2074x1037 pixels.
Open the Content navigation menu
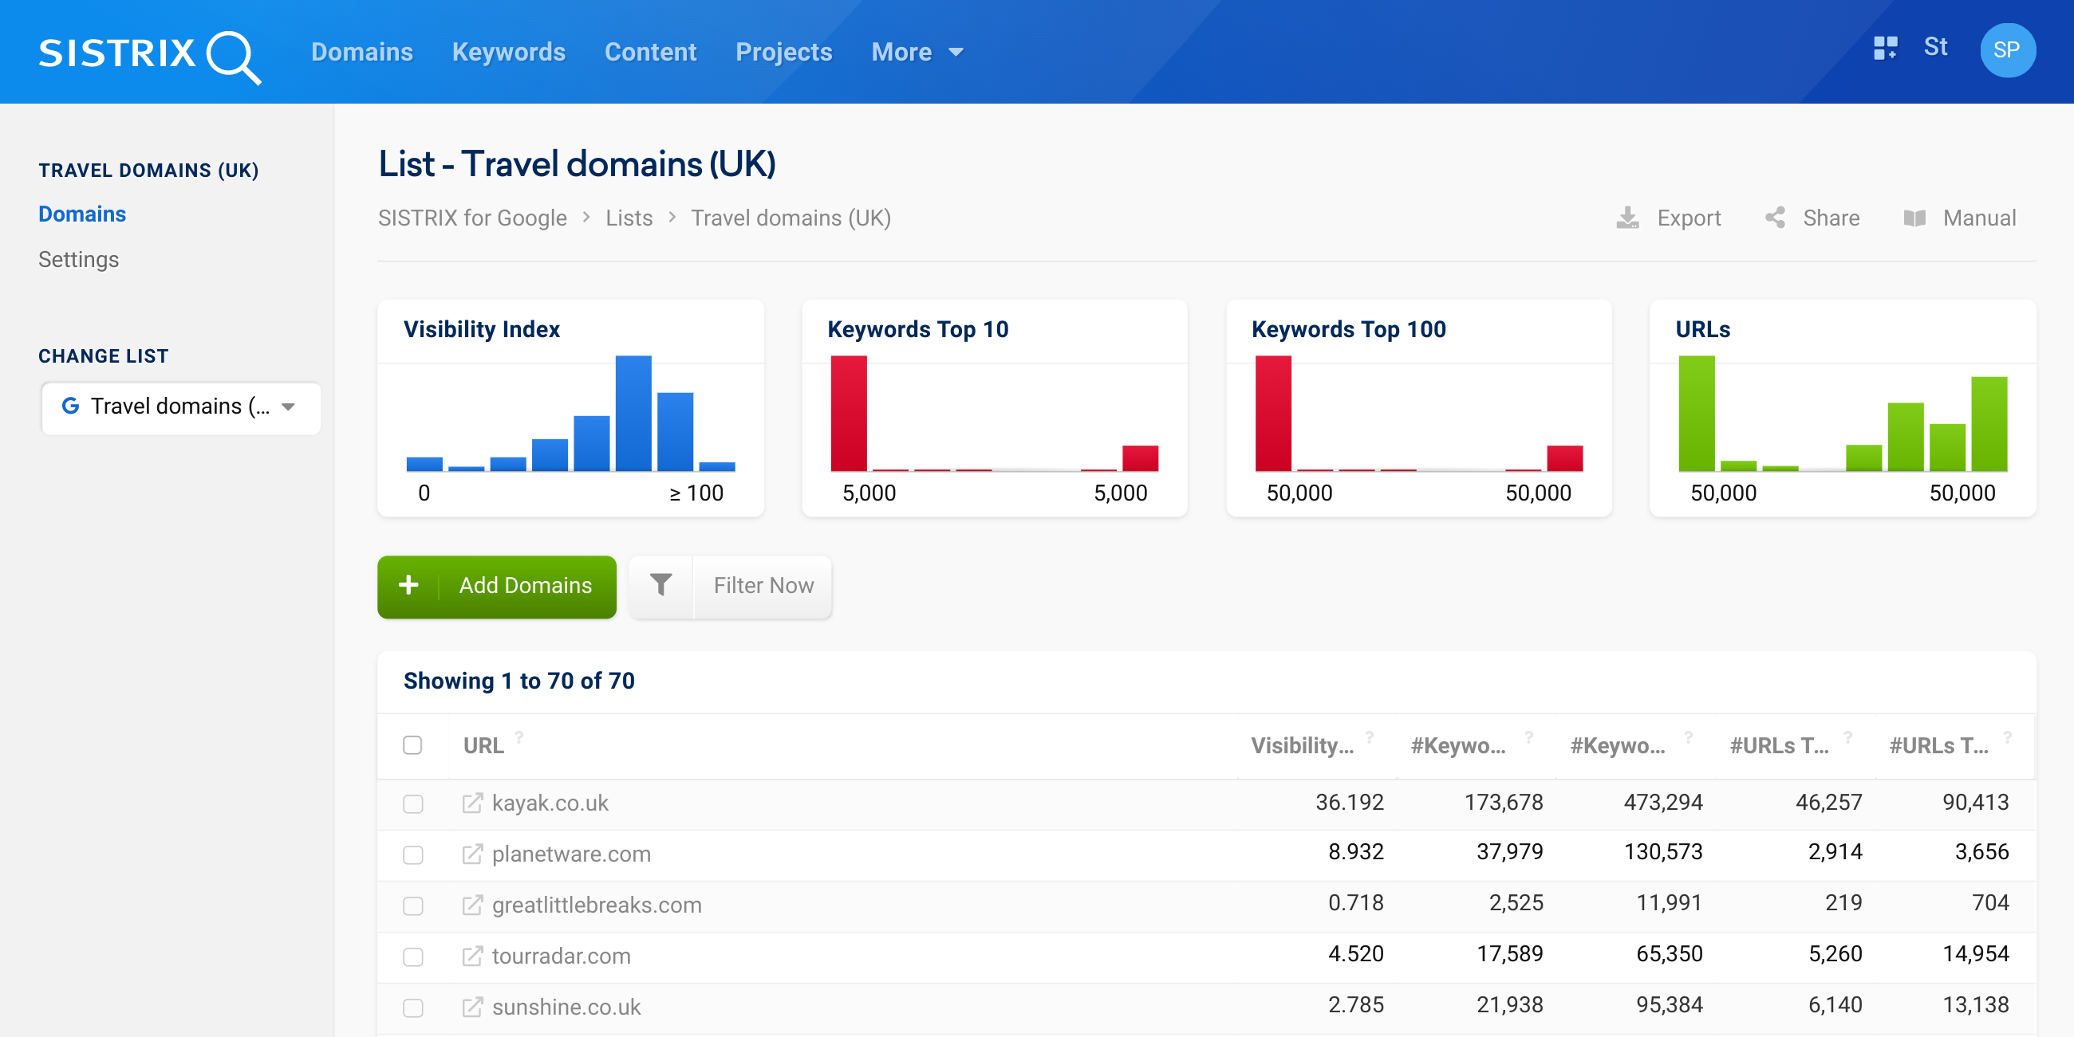click(651, 53)
